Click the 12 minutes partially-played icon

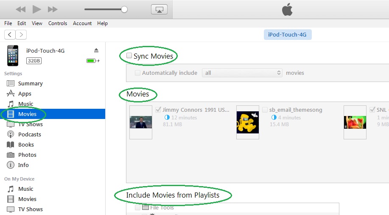coord(167,117)
